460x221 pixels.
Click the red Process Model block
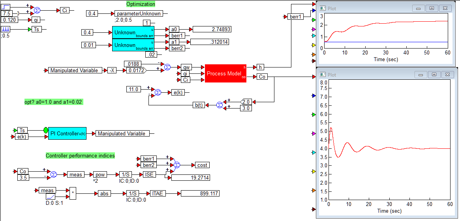pyautogui.click(x=225, y=73)
